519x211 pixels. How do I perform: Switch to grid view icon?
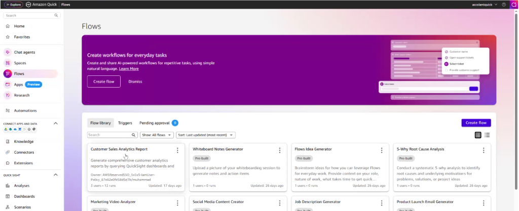(478, 135)
